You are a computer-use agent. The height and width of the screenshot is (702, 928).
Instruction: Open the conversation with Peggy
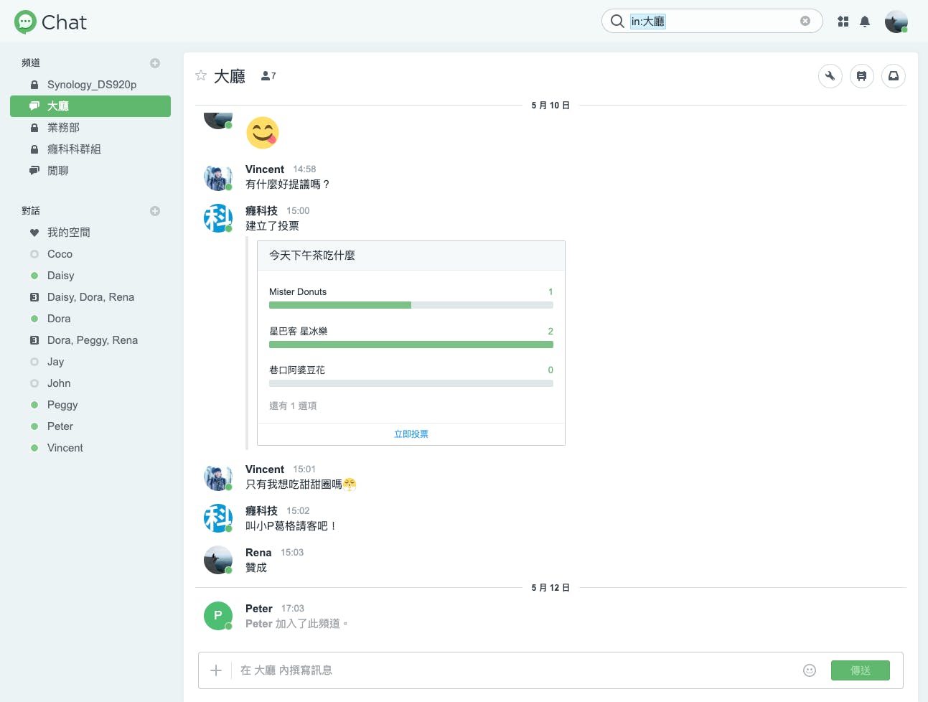62,405
